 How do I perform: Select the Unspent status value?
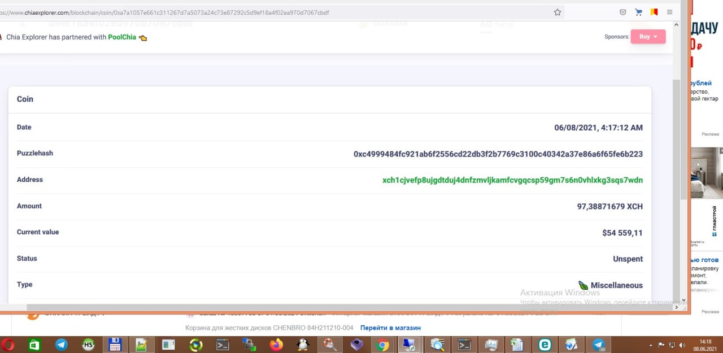(628, 259)
